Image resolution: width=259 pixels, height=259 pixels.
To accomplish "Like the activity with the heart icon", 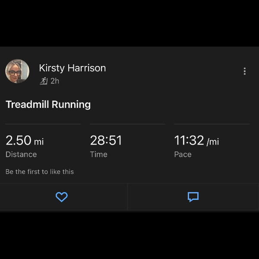I will tap(62, 197).
